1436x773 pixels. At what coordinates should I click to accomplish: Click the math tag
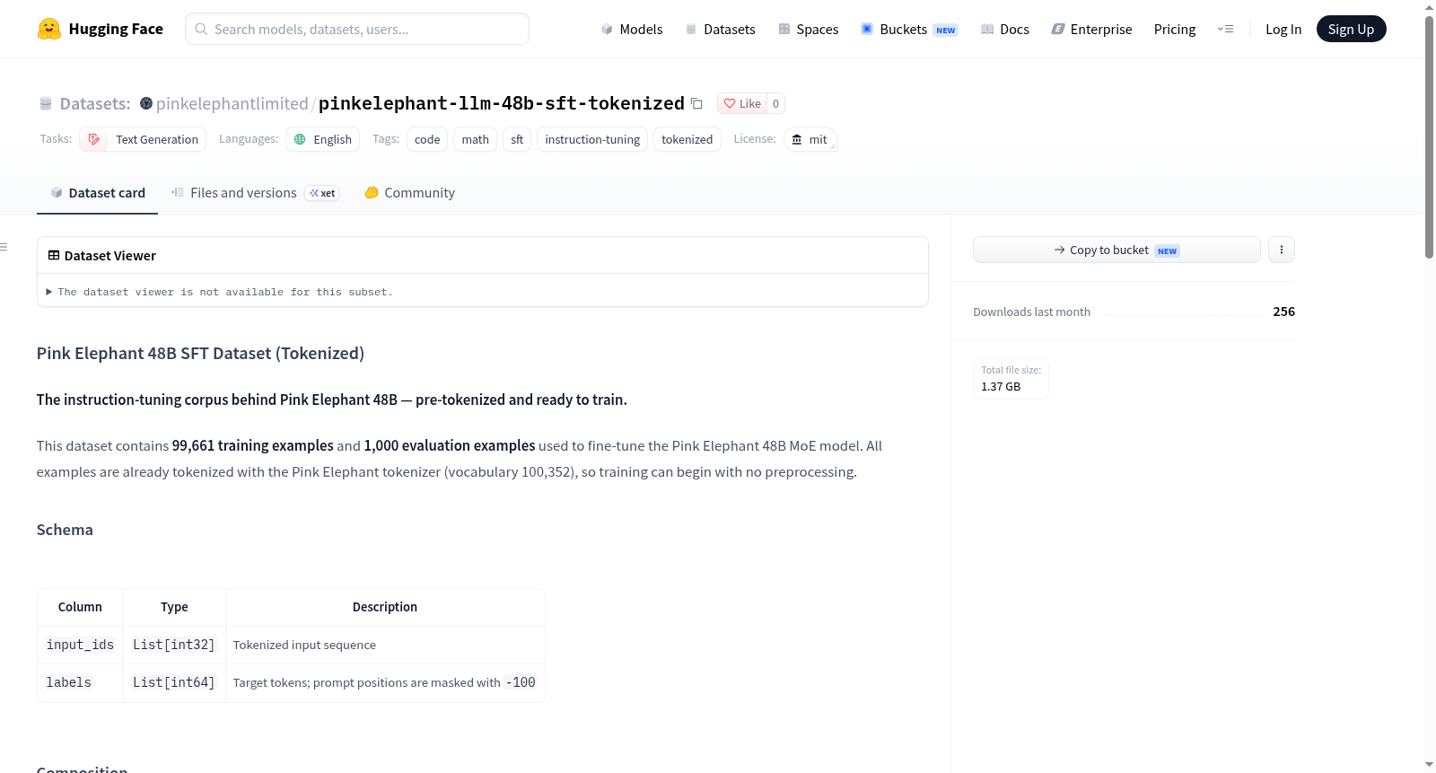(x=476, y=139)
